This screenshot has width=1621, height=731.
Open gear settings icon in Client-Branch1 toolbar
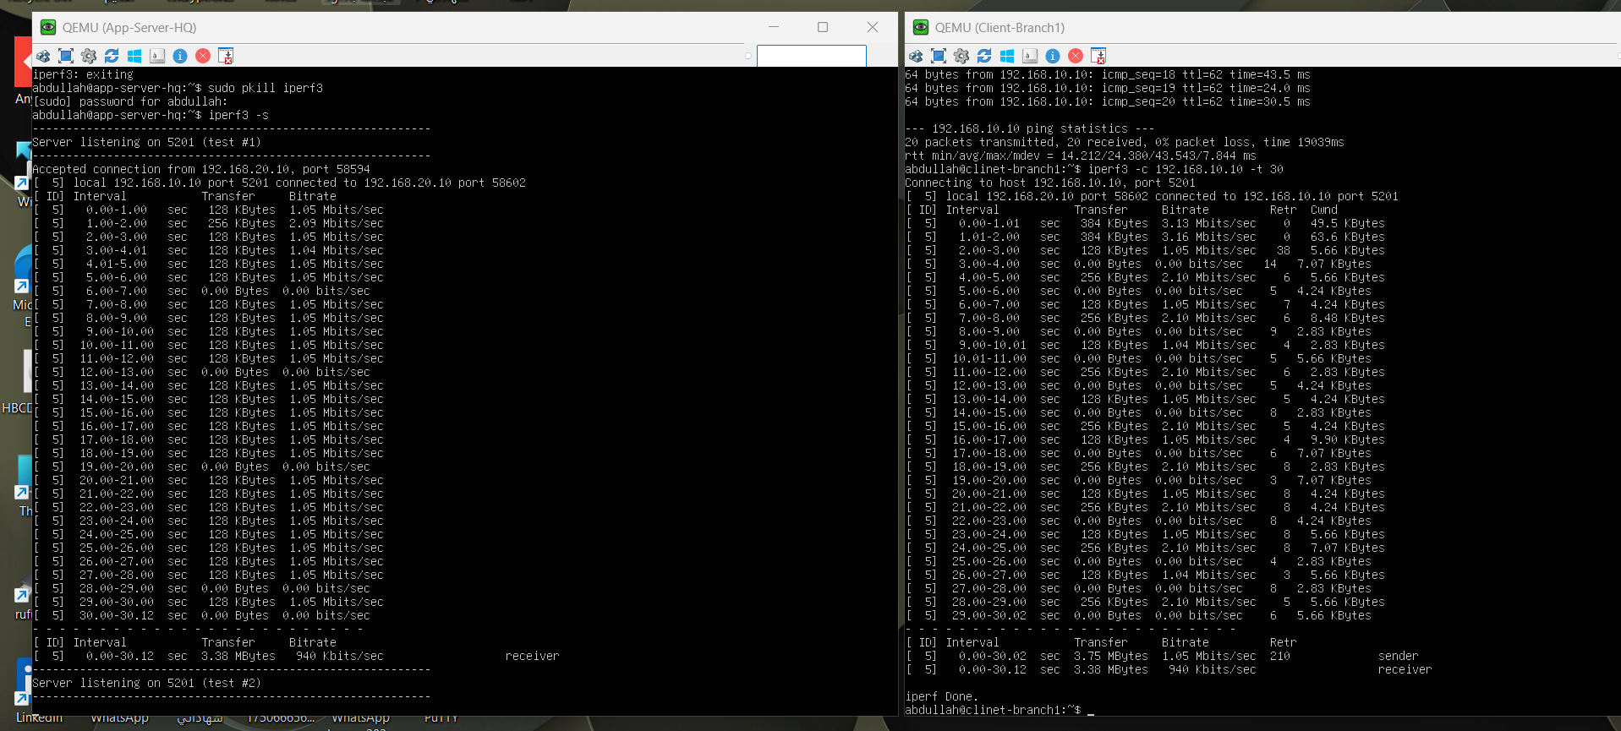961,56
